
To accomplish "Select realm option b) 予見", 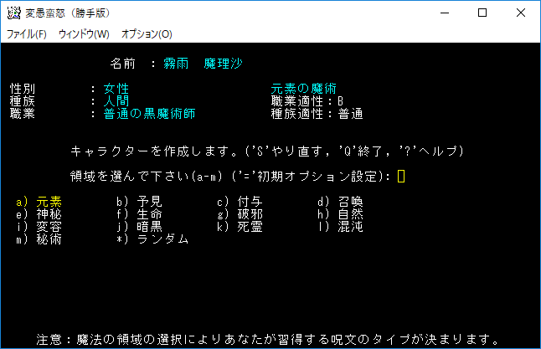I will [139, 202].
